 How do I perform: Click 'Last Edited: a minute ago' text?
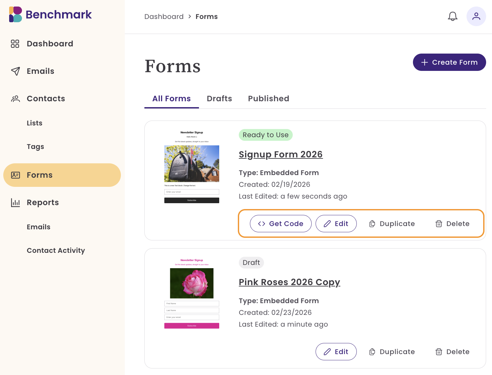[283, 324]
